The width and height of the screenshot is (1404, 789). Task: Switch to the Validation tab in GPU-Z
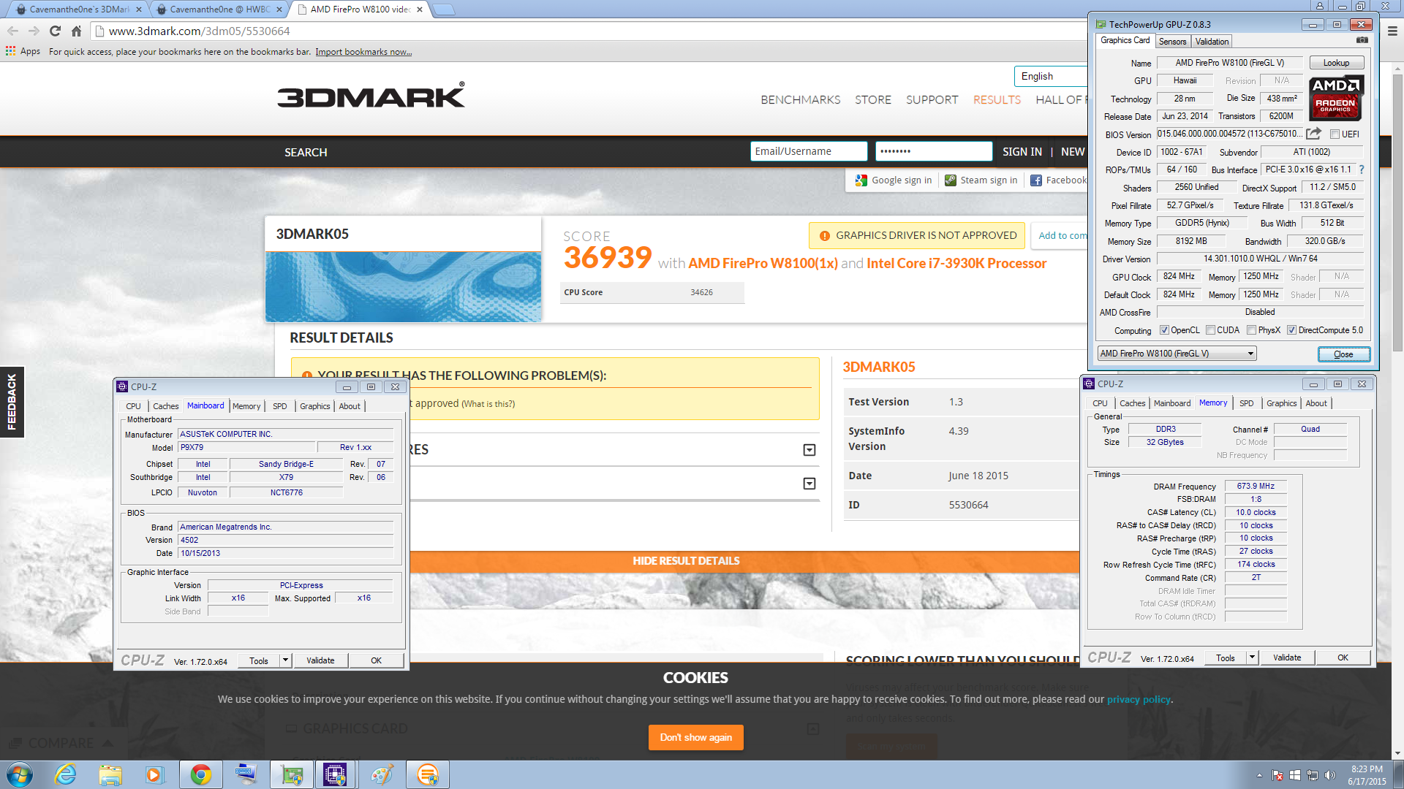(1212, 42)
